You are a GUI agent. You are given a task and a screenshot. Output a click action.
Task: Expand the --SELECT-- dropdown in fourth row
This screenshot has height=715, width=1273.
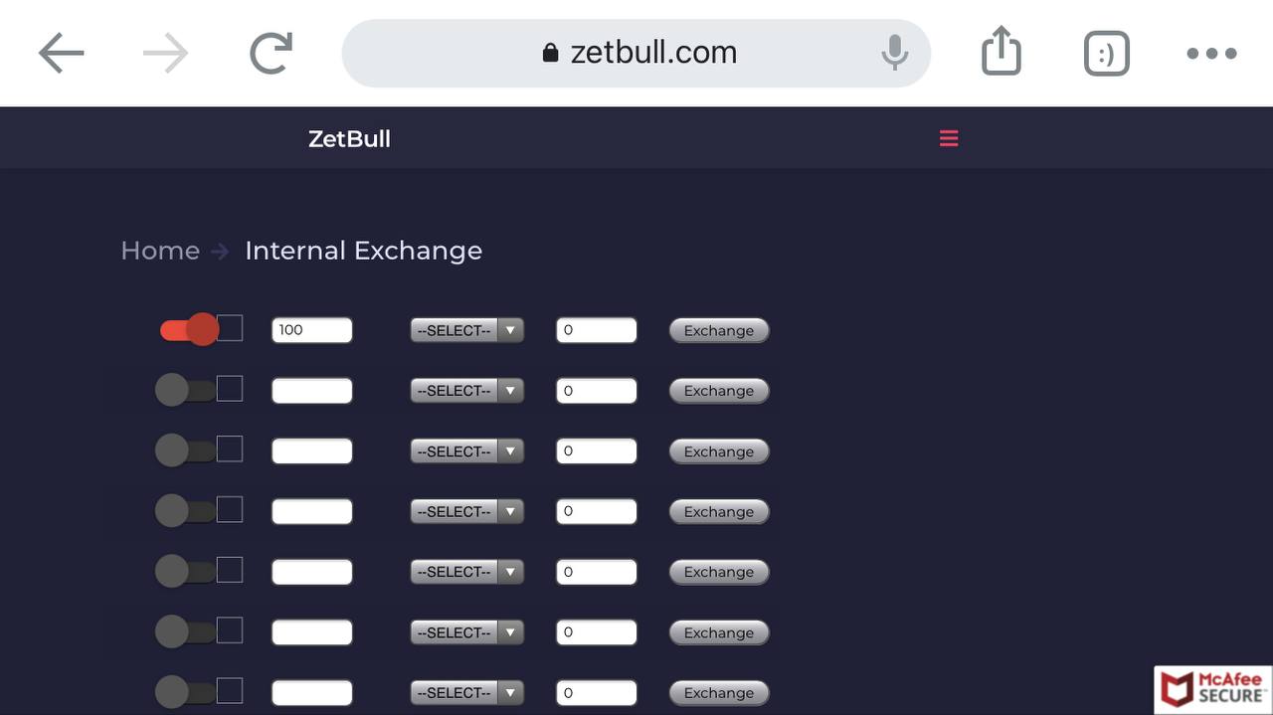(466, 511)
